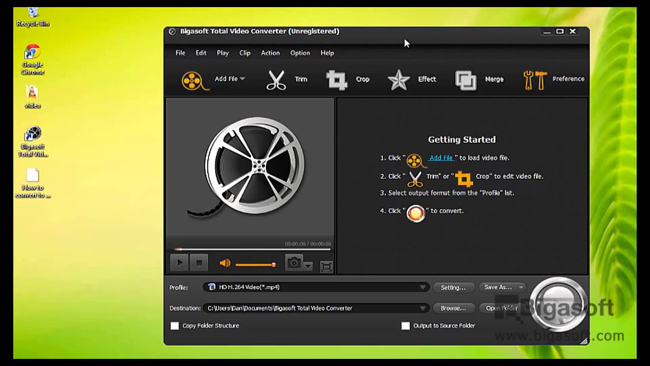The width and height of the screenshot is (650, 366).
Task: Open the Effect star tool
Action: 399,80
